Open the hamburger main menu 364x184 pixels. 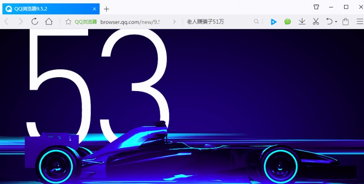(x=360, y=22)
